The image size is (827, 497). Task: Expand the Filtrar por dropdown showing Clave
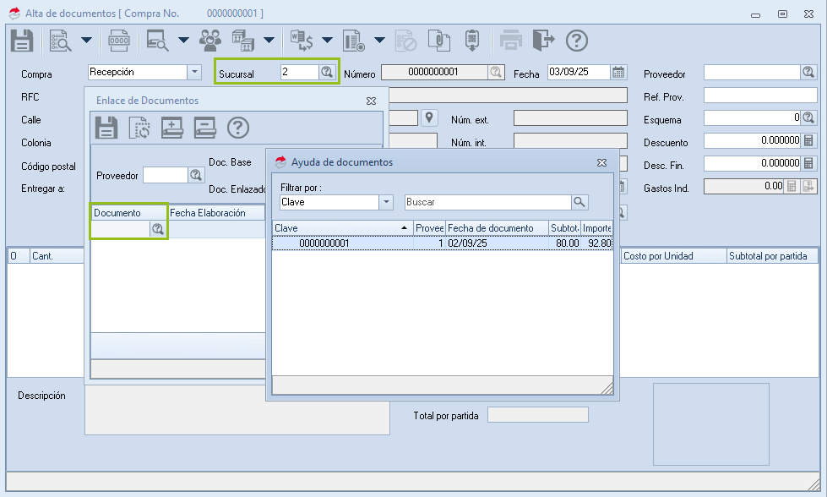tap(386, 202)
